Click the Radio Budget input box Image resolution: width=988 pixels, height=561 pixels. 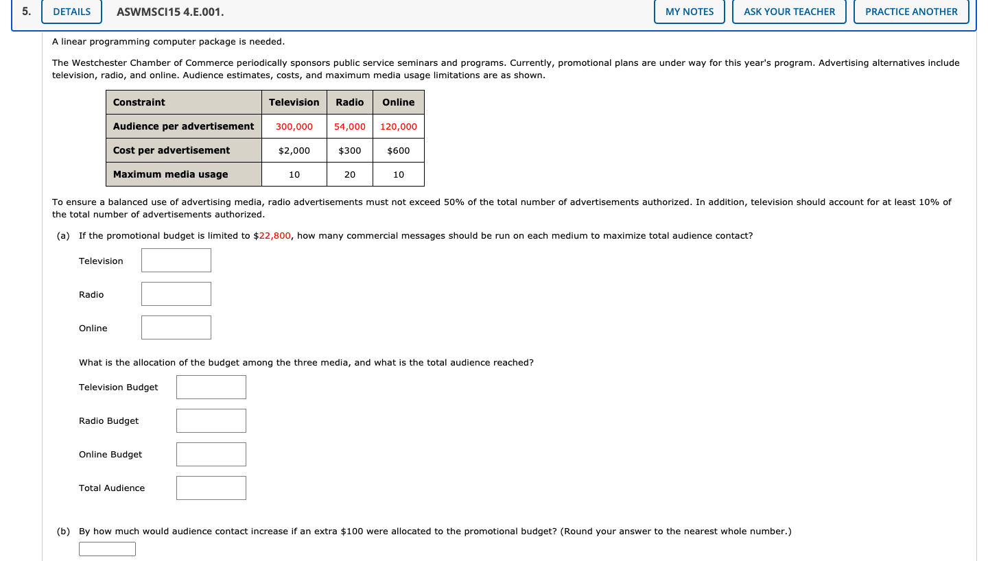coord(211,420)
